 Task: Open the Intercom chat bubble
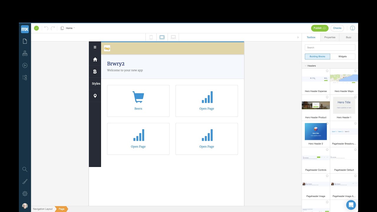tap(351, 205)
